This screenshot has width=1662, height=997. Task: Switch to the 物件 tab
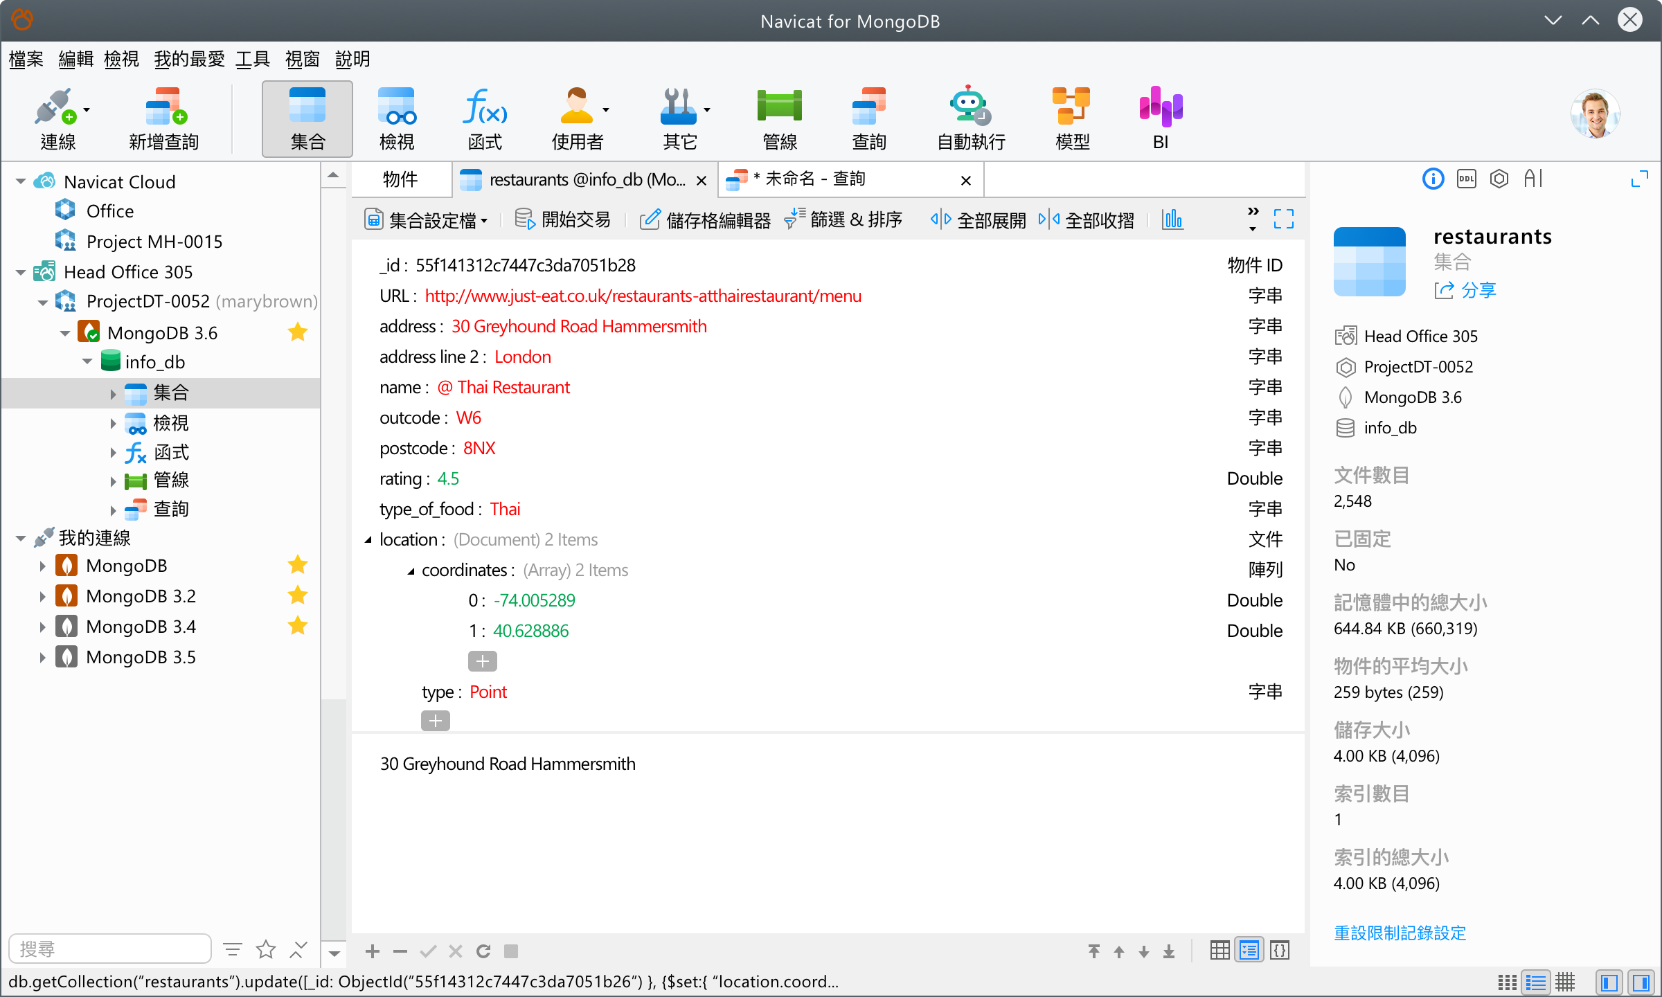[400, 180]
